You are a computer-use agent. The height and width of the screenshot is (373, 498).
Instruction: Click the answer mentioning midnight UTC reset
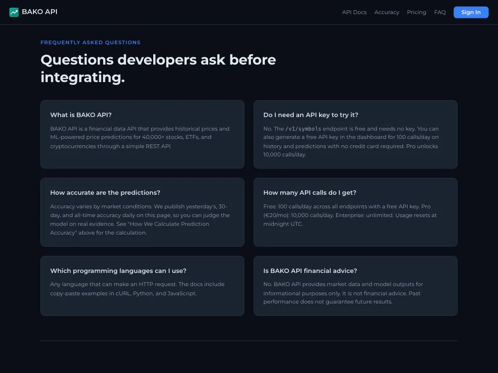click(350, 215)
